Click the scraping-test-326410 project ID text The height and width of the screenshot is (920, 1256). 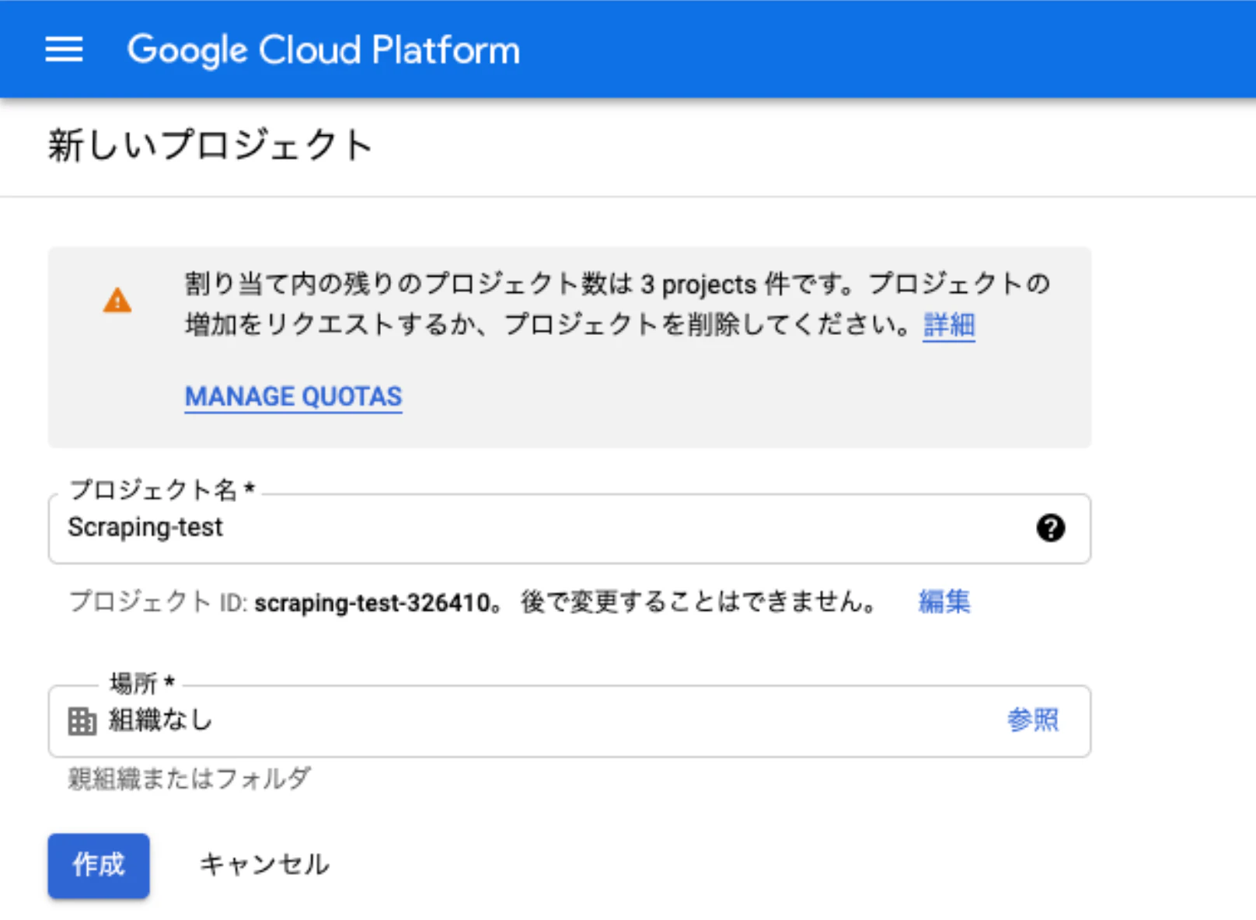click(372, 603)
